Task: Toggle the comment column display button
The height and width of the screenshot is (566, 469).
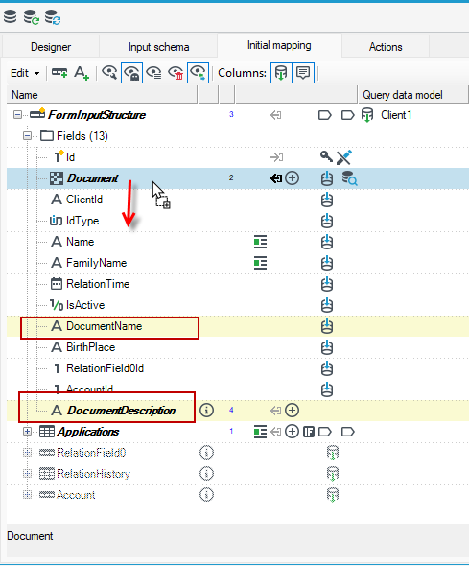Action: [303, 73]
